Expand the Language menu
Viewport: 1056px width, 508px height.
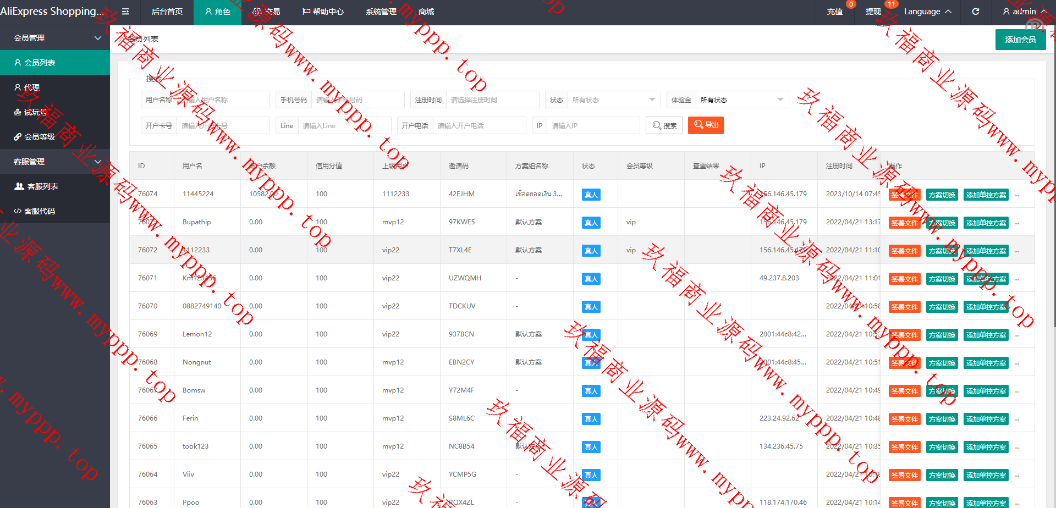(927, 12)
